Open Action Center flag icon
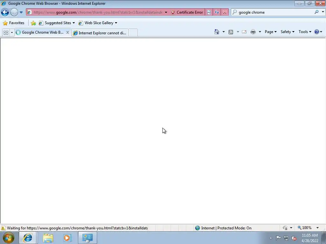Image resolution: width=326 pixels, height=244 pixels. coord(278,238)
